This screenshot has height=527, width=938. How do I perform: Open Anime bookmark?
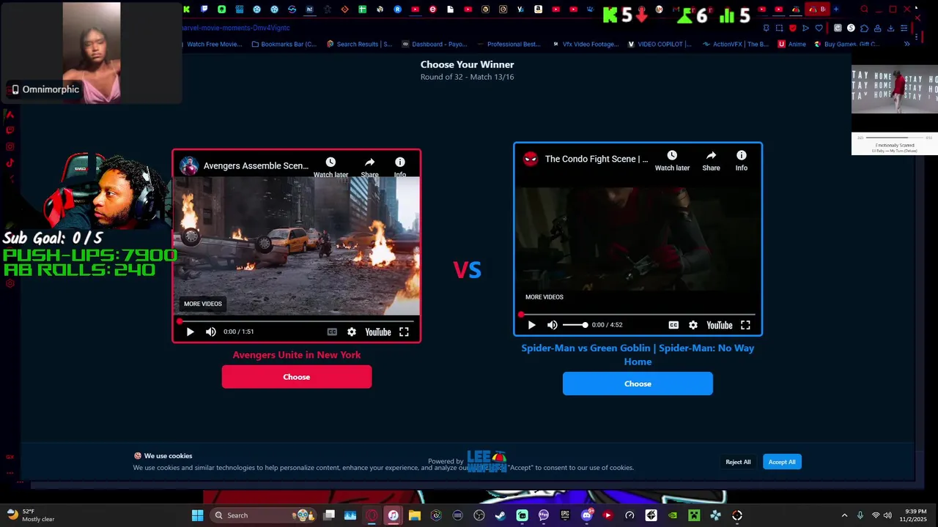(792, 44)
